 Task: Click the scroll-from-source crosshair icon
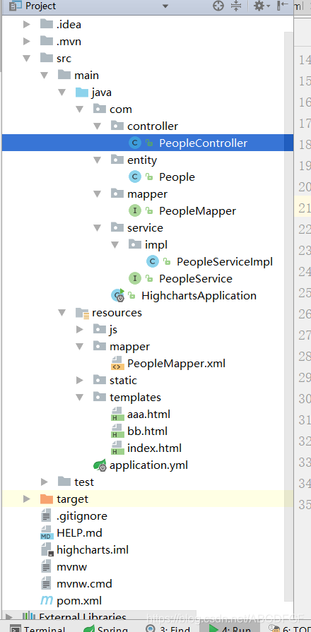point(218,6)
